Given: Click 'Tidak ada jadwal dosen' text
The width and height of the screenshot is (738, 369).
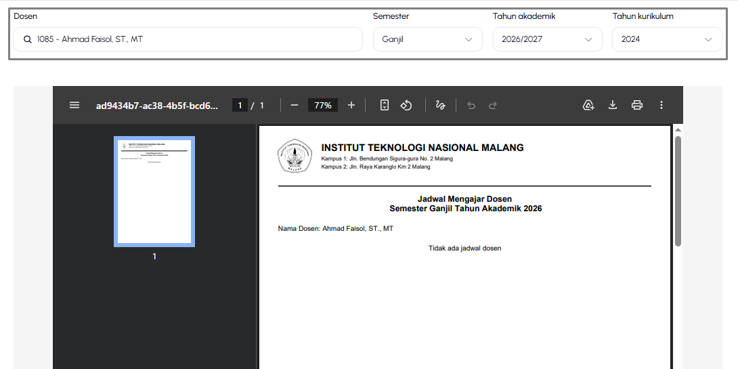Looking at the screenshot, I should (x=464, y=248).
